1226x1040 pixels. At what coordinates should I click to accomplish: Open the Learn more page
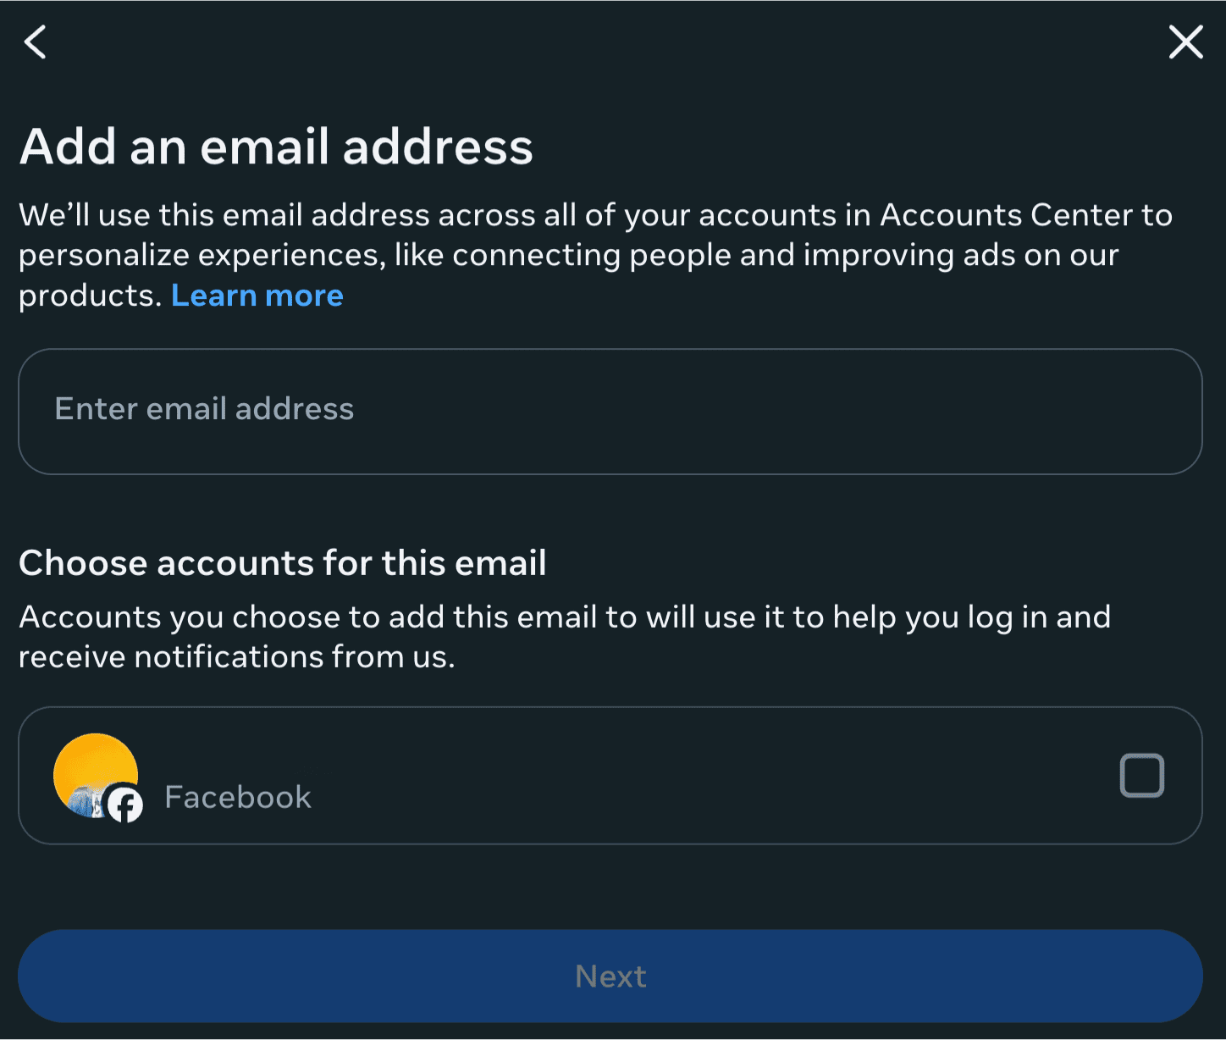pos(257,295)
